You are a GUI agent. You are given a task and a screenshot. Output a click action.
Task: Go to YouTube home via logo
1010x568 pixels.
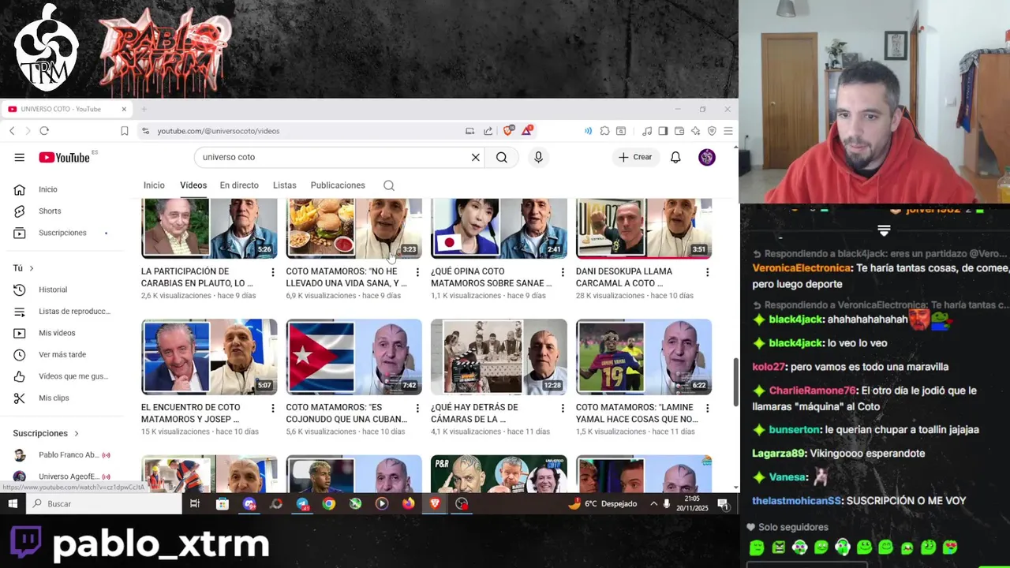coord(64,158)
